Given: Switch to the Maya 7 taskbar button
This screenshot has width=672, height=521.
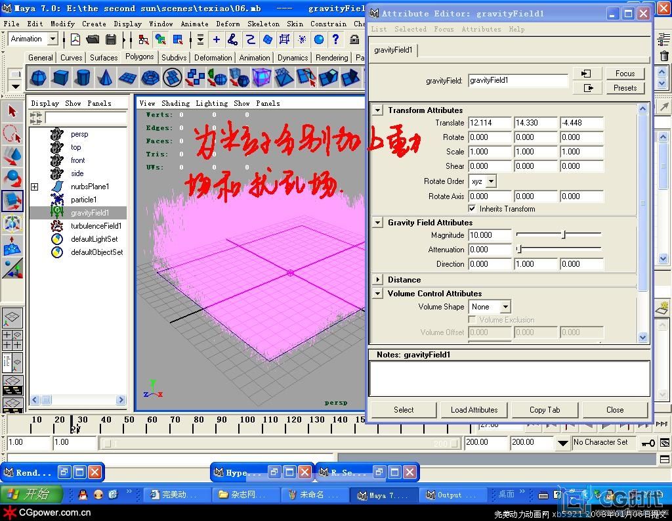Looking at the screenshot, I should (x=383, y=495).
